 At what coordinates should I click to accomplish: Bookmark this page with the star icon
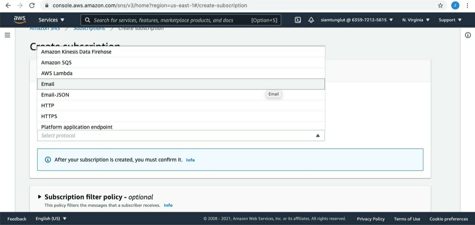440,6
